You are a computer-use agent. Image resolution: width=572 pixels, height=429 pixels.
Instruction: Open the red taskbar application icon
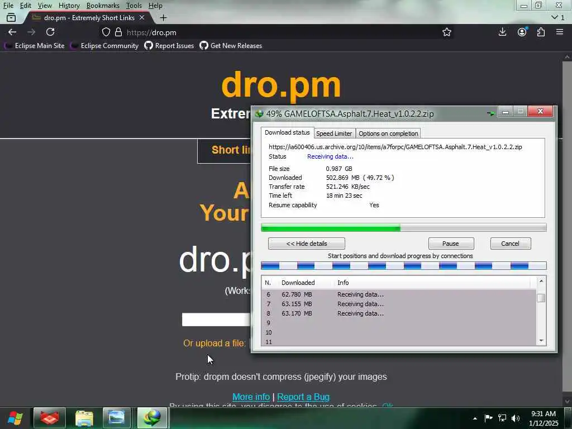50,418
